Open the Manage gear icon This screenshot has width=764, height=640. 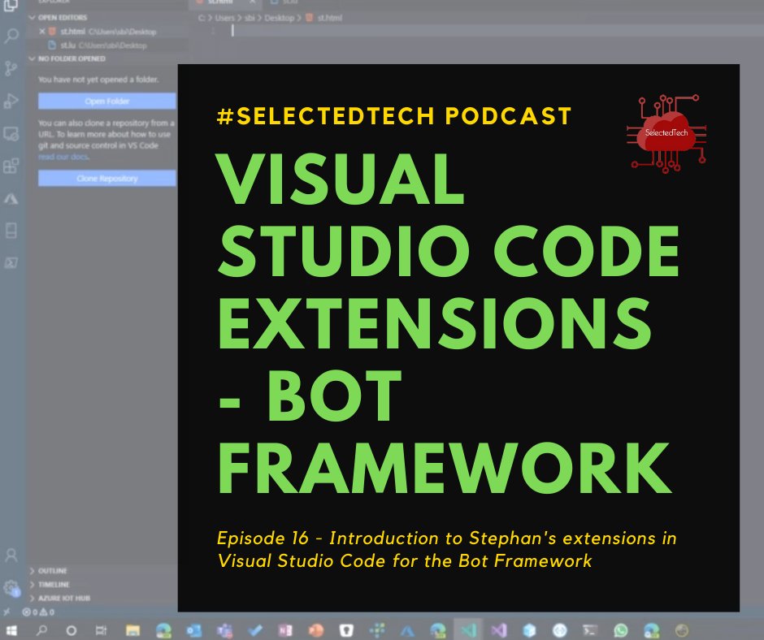(11, 587)
